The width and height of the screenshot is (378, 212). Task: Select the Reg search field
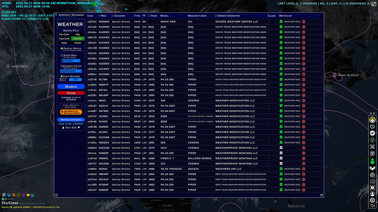click(78, 34)
